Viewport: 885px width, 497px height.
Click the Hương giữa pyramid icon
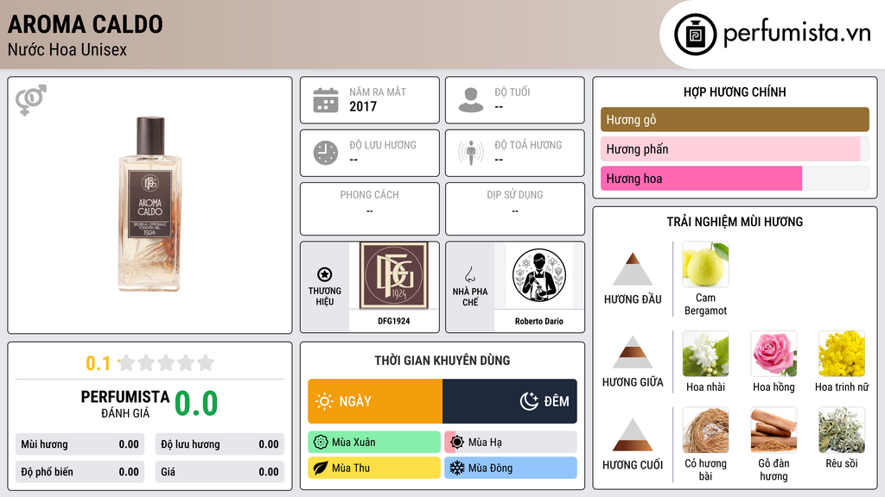633,352
